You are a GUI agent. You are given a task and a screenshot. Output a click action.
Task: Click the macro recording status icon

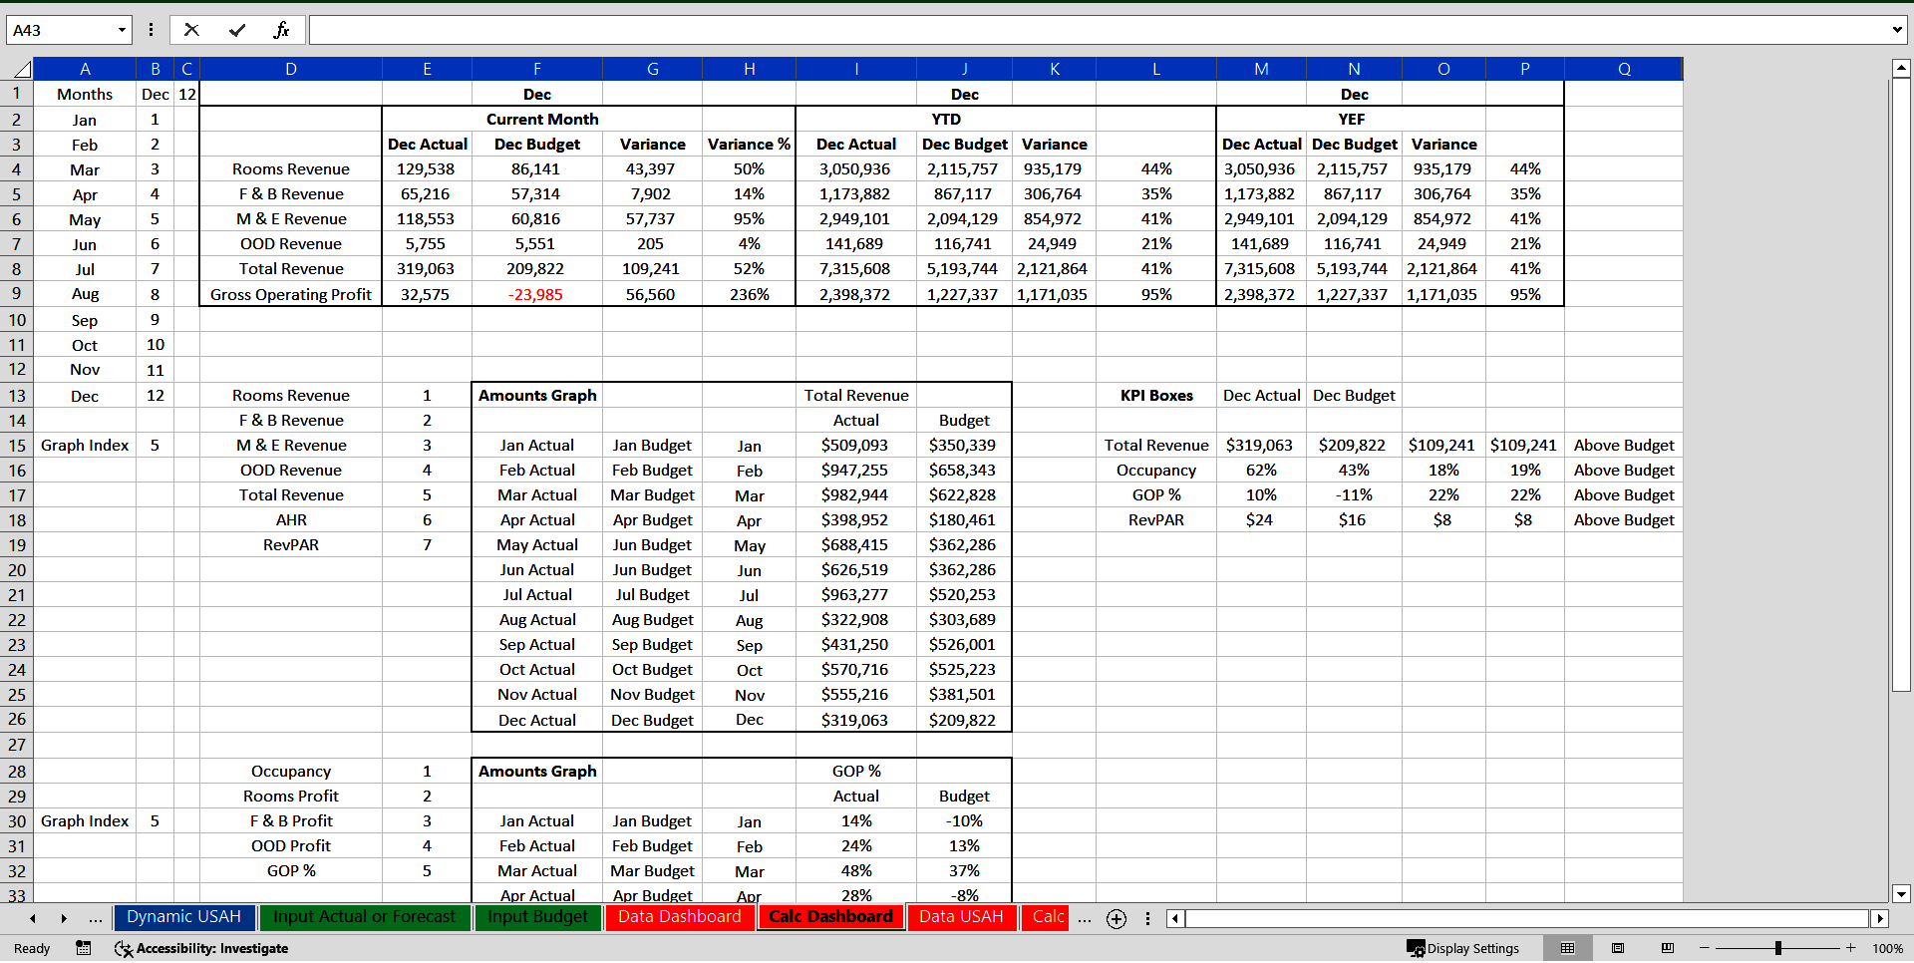click(x=84, y=948)
